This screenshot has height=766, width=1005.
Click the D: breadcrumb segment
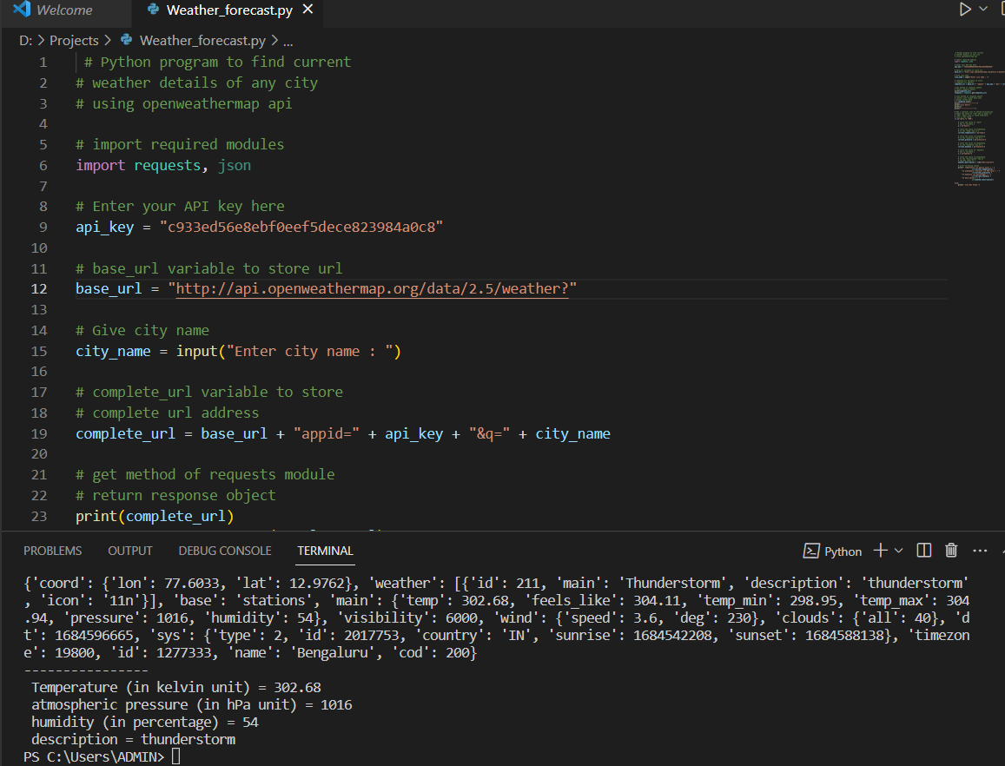point(26,40)
